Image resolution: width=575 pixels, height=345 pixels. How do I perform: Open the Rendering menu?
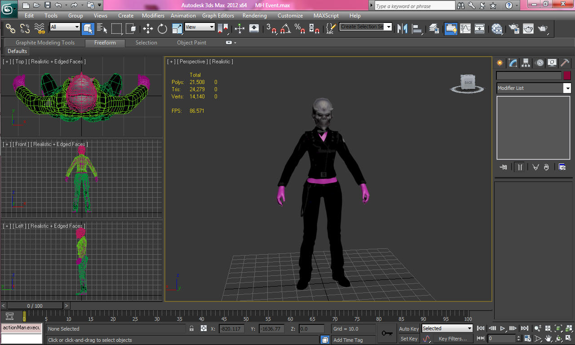(x=255, y=15)
